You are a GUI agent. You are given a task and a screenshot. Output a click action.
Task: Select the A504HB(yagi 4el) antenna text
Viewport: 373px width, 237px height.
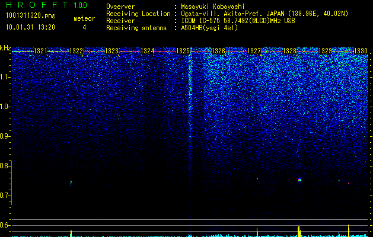click(x=209, y=28)
